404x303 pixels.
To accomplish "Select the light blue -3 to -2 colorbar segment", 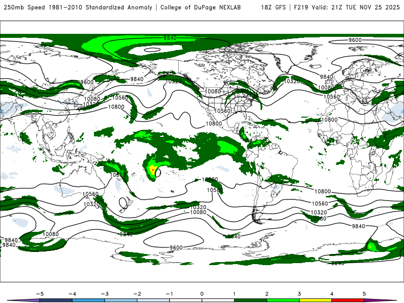I will point(121,300).
